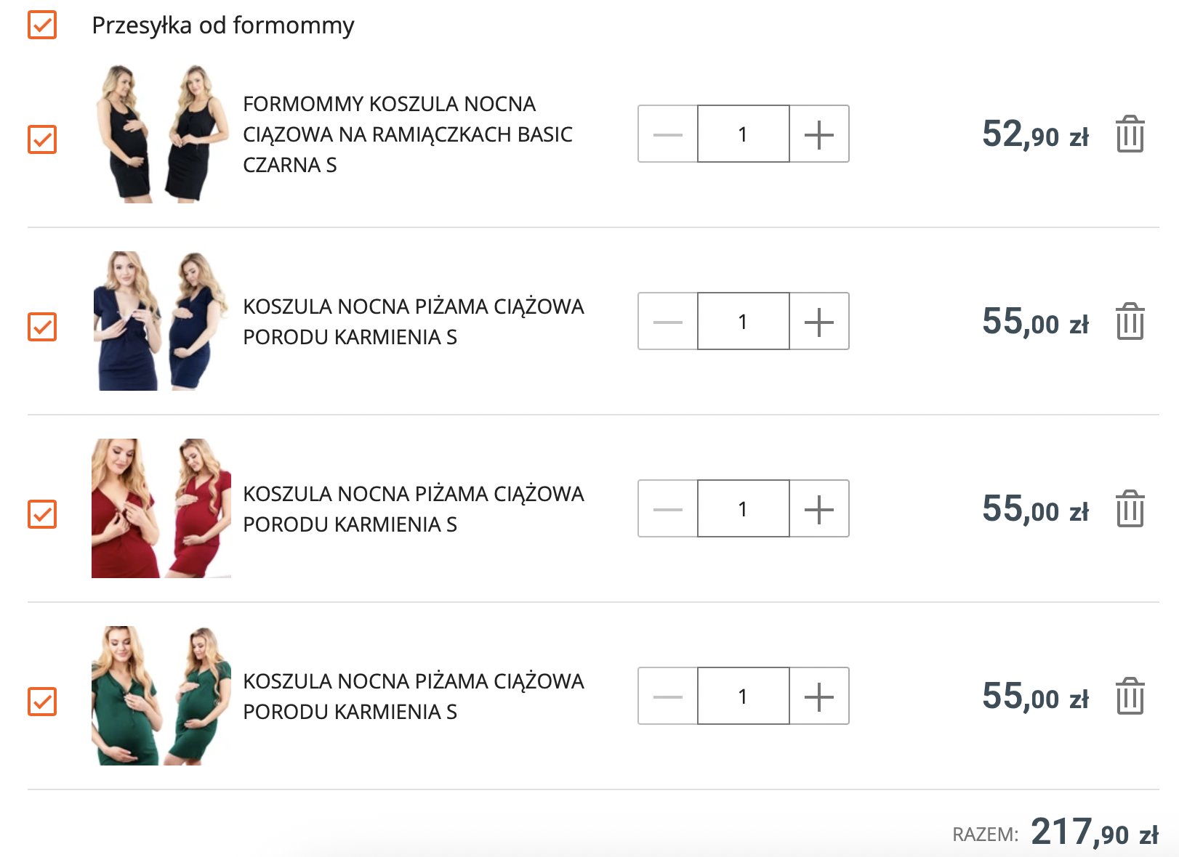Remove the navy nightgown with trash icon
The height and width of the screenshot is (857, 1179).
[1130, 322]
